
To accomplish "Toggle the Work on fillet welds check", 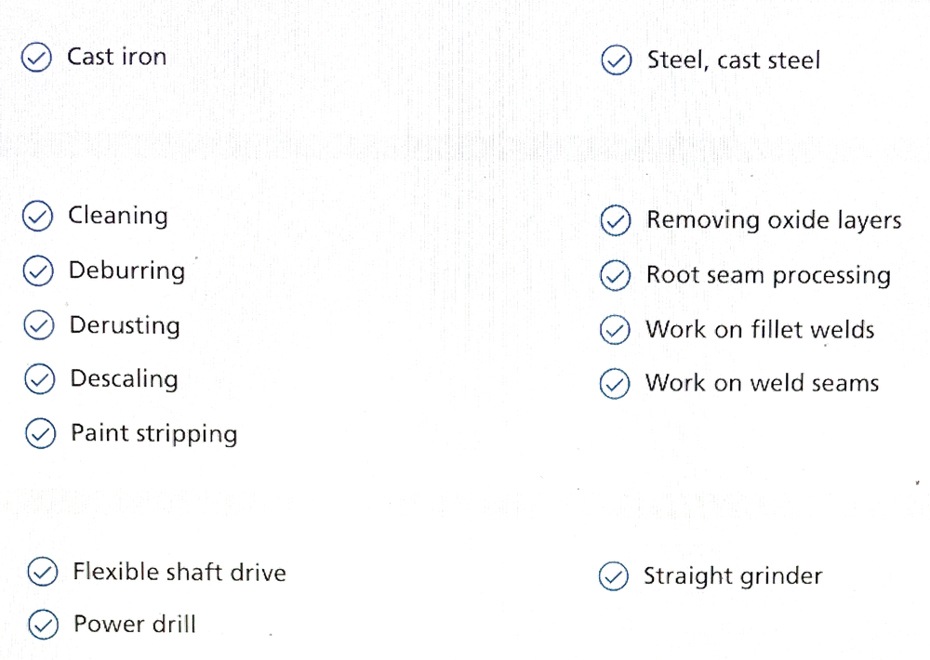I will coord(615,330).
